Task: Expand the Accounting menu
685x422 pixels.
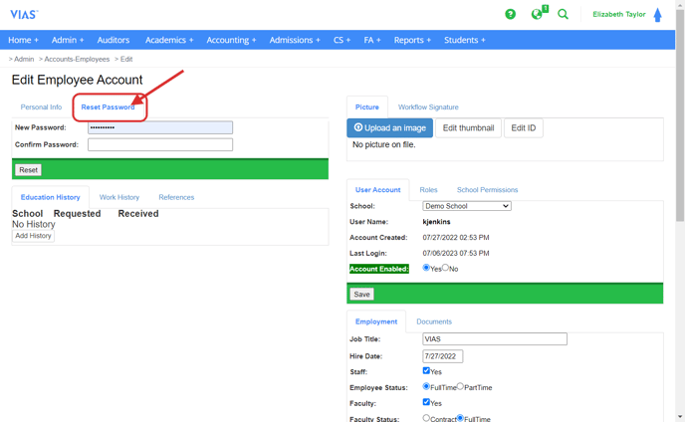Action: tap(231, 40)
